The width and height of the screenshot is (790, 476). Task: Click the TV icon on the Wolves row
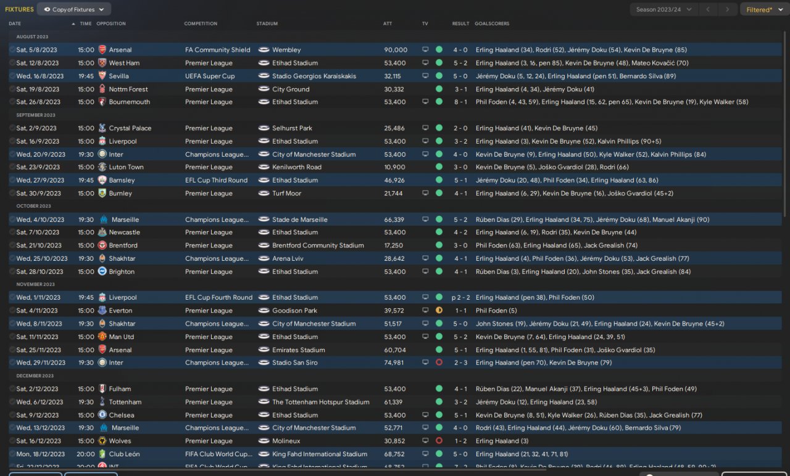425,441
